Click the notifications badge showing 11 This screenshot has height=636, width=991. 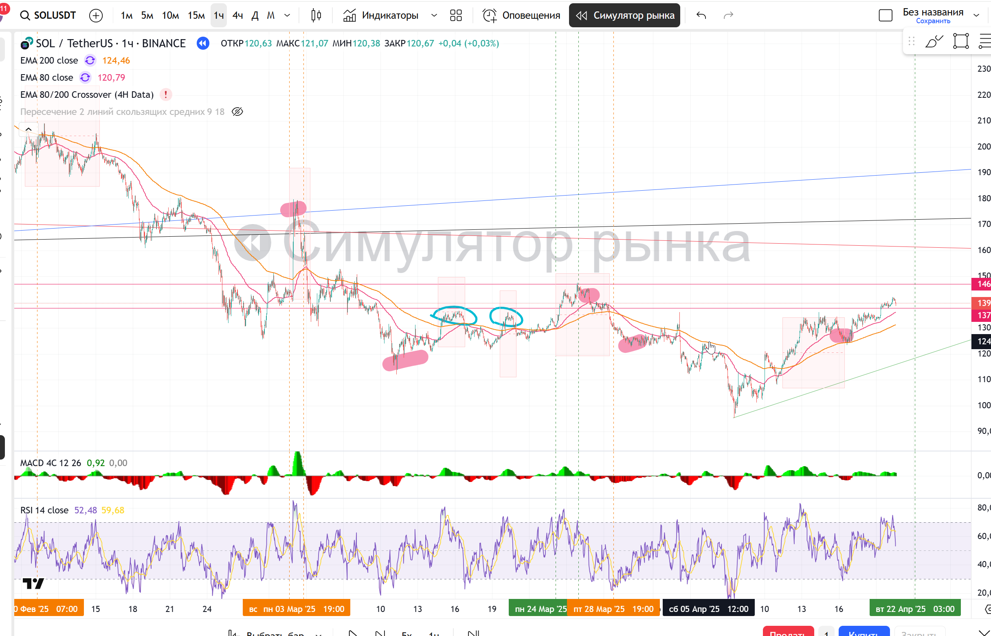(4, 8)
